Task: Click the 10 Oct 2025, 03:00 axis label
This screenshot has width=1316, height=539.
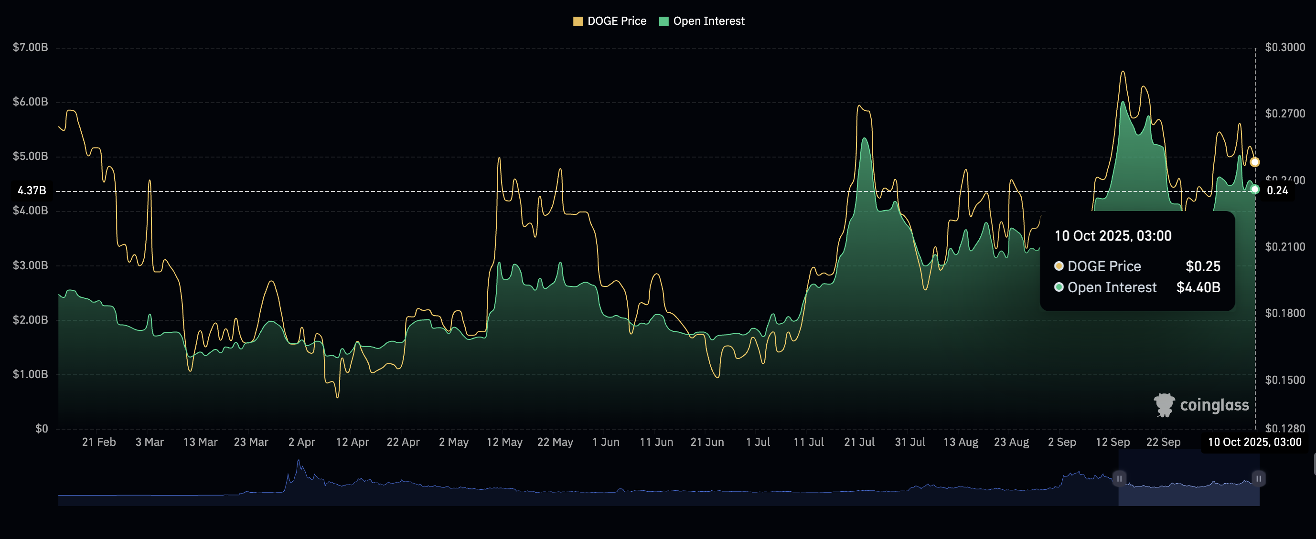Action: pyautogui.click(x=1254, y=442)
